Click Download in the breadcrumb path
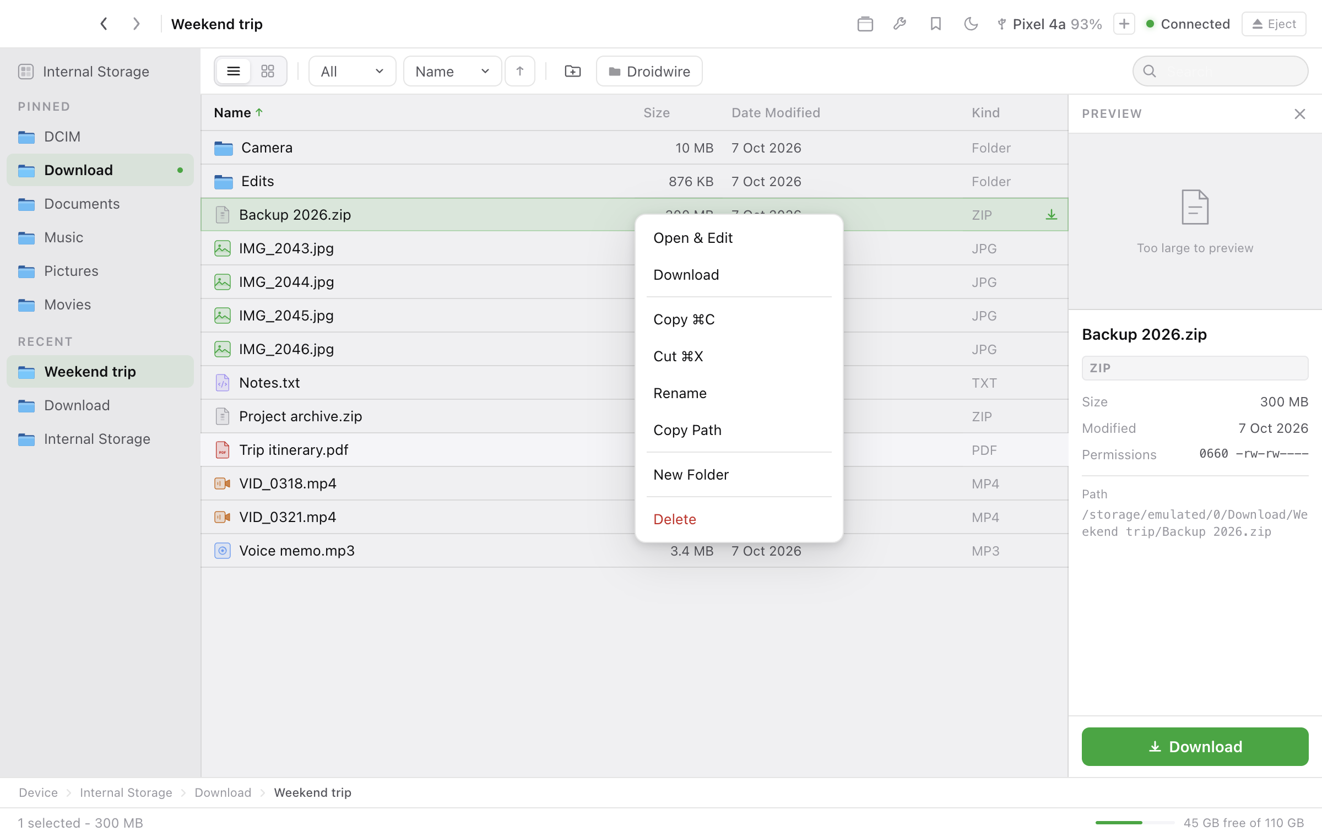The height and width of the screenshot is (837, 1322). pyautogui.click(x=223, y=792)
